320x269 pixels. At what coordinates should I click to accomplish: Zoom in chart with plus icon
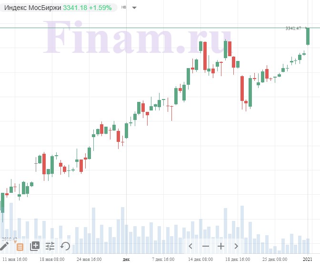(221, 246)
